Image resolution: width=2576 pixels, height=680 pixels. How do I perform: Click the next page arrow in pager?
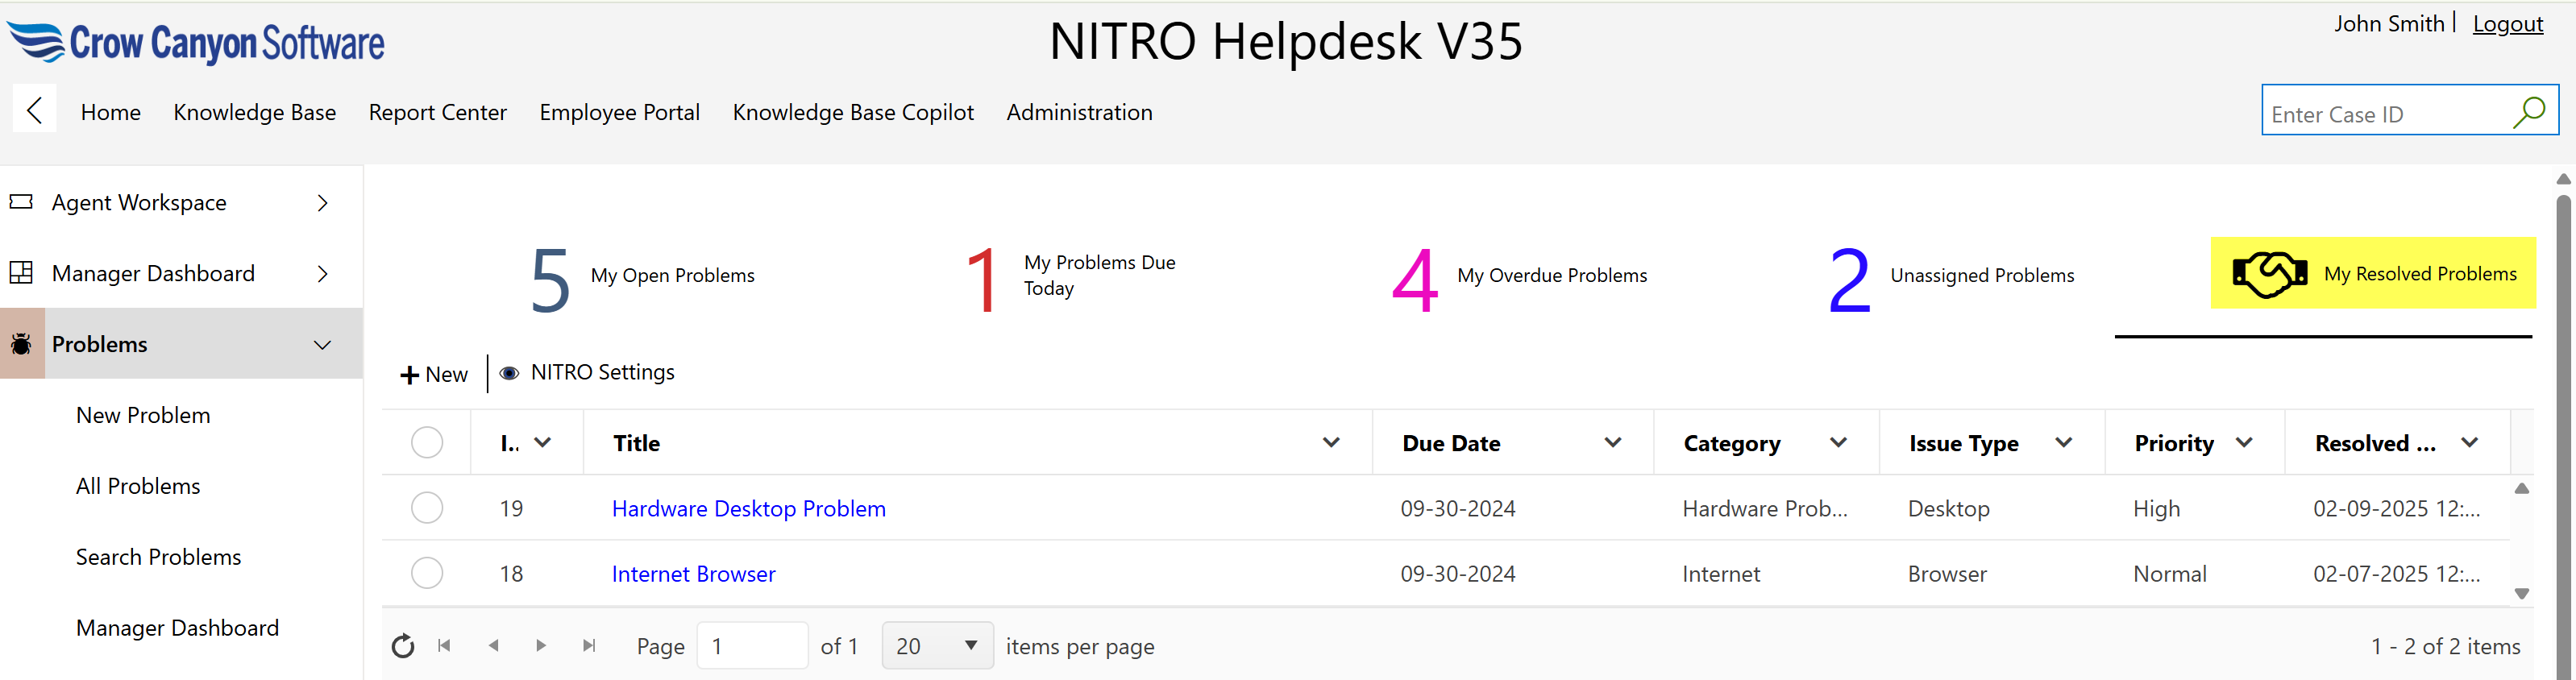point(541,646)
